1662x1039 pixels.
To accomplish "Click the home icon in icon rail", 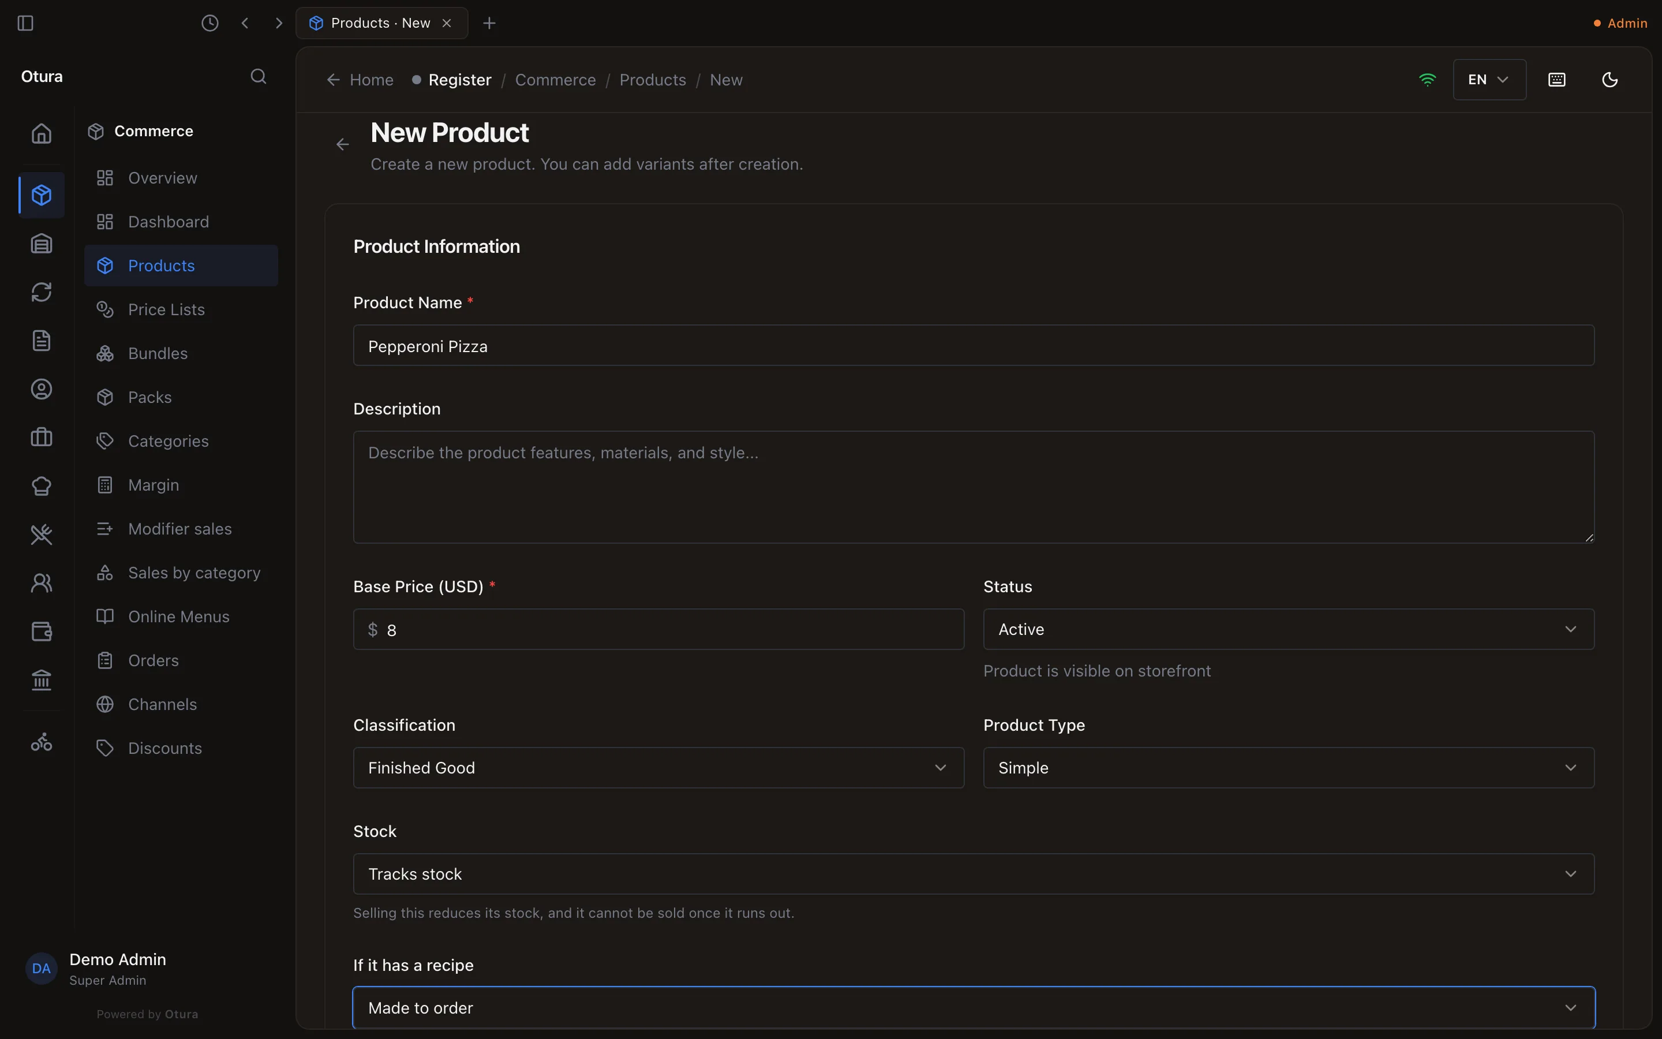I will click(41, 133).
